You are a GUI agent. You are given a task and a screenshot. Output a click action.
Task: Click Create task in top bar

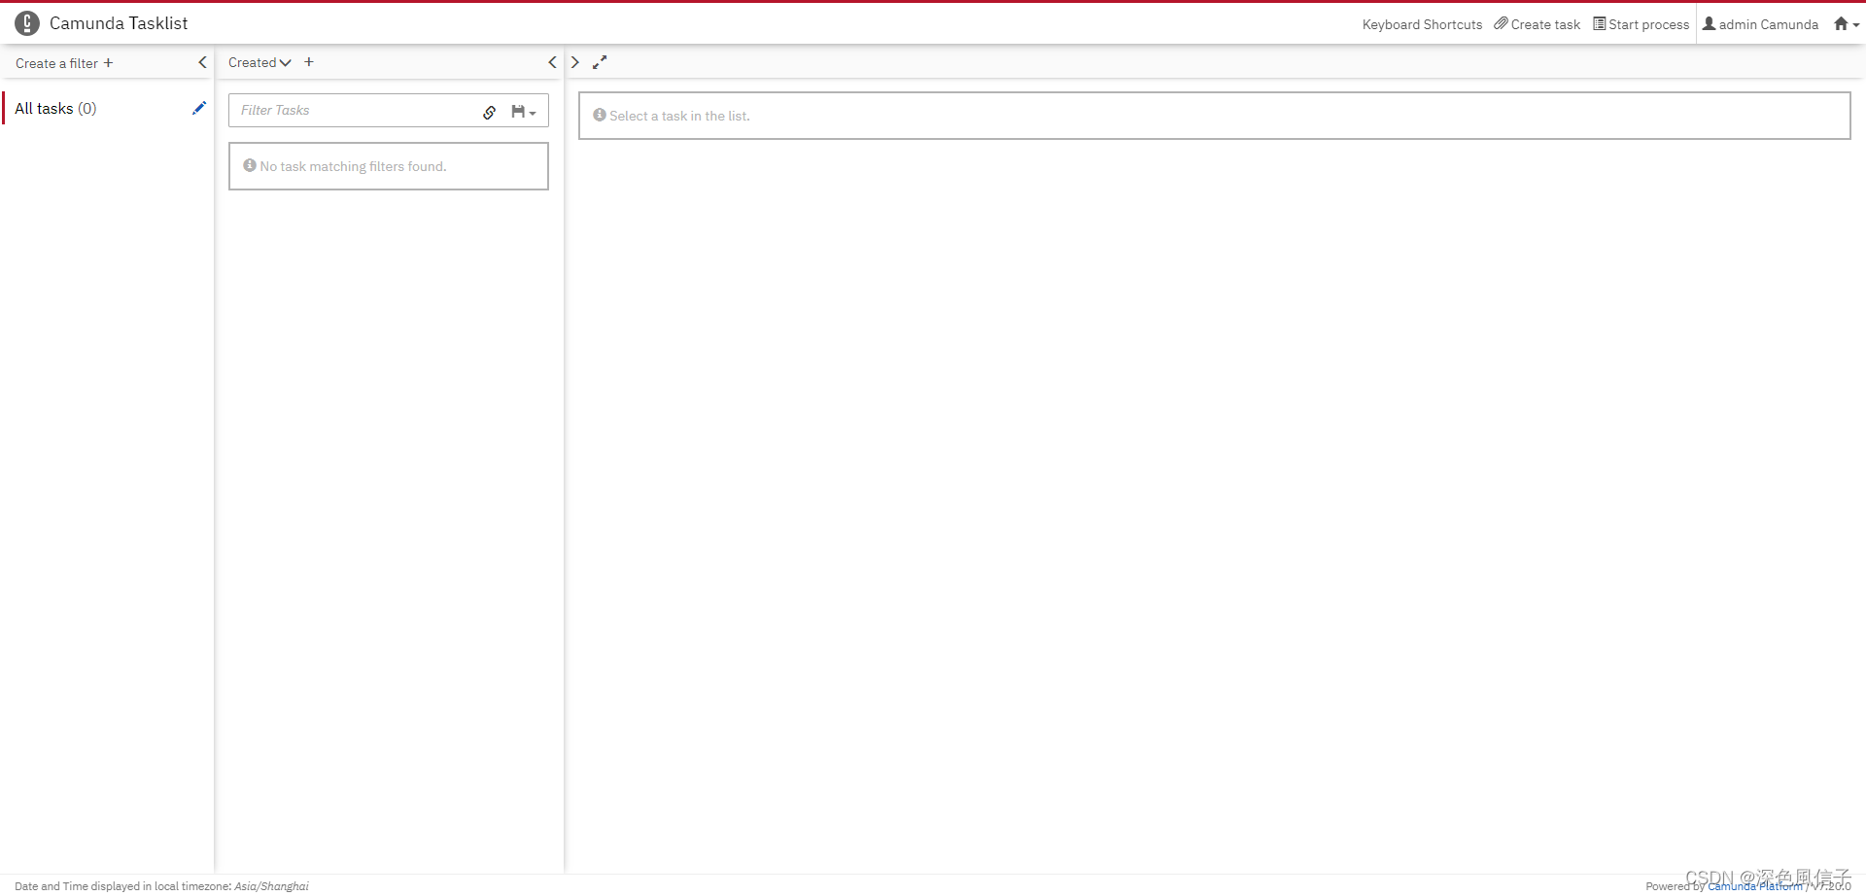click(x=1538, y=24)
